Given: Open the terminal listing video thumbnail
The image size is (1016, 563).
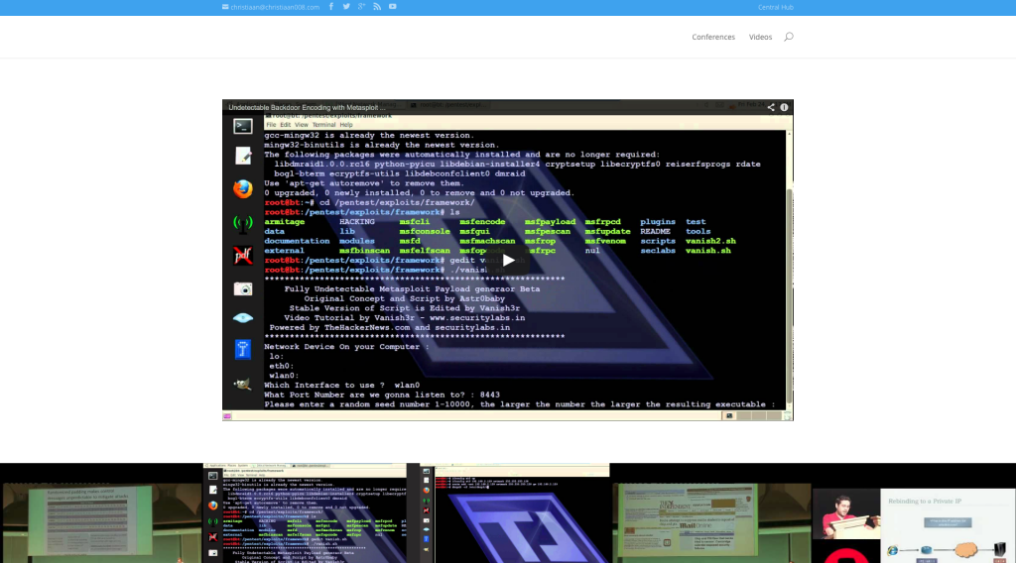Looking at the screenshot, I should pyautogui.click(x=305, y=513).
